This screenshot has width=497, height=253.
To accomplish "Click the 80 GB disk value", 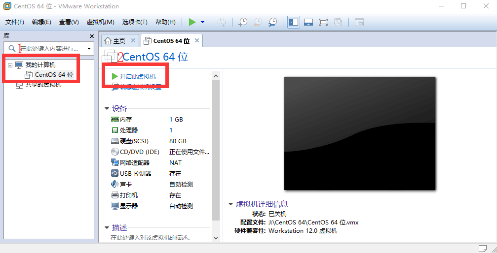I will pyautogui.click(x=178, y=141).
